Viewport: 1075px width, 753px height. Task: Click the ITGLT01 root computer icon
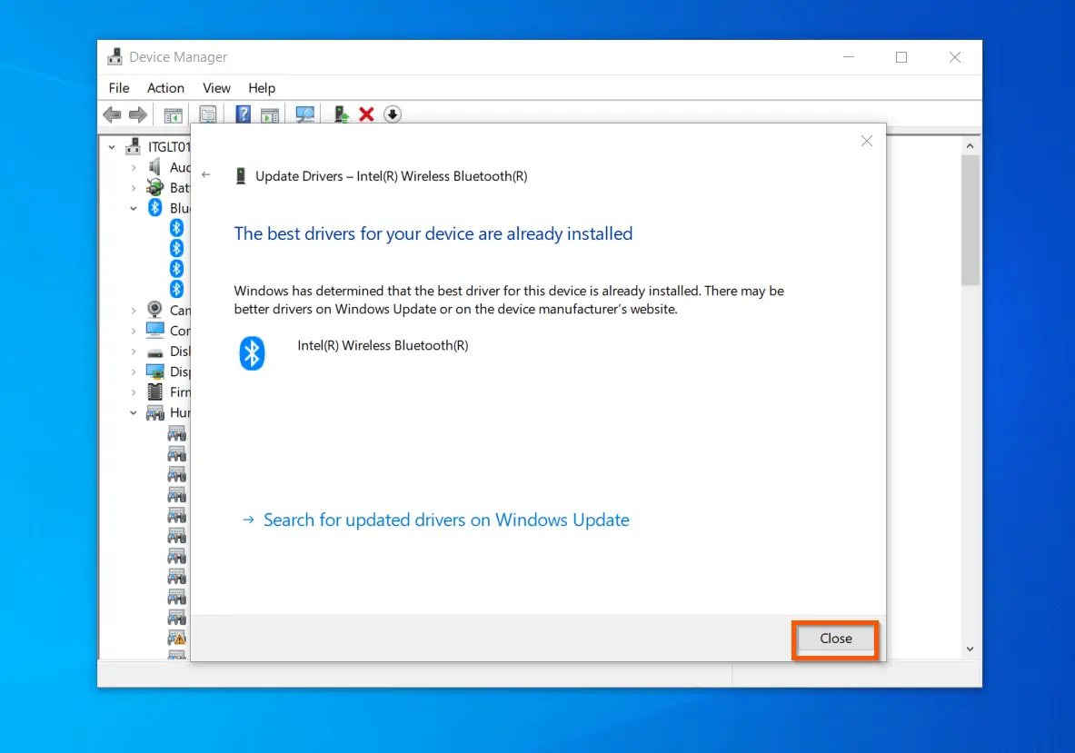click(133, 146)
